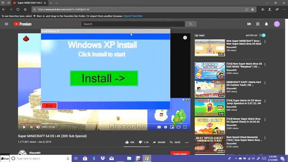
Task: Click the Import favorites link
Action: coord(133,16)
